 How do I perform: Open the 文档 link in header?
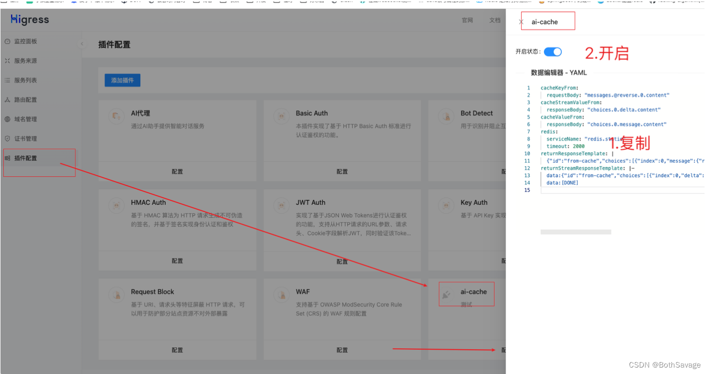point(495,20)
